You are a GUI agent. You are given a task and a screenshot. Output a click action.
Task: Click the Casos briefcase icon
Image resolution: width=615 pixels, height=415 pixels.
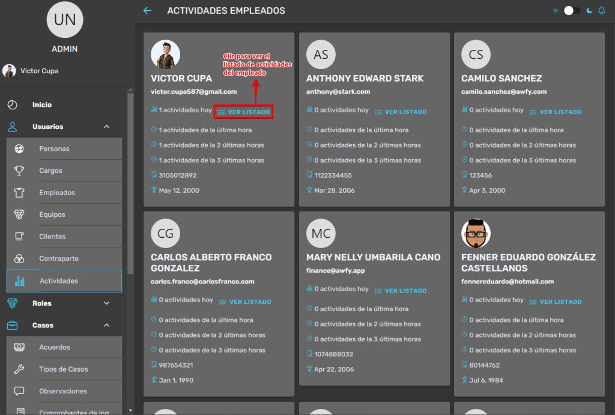coord(13,325)
